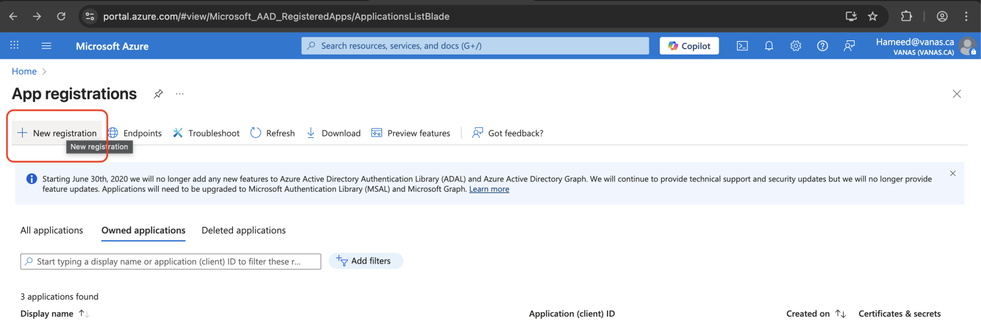Download the applications list
This screenshot has width=981, height=323.
click(x=334, y=133)
